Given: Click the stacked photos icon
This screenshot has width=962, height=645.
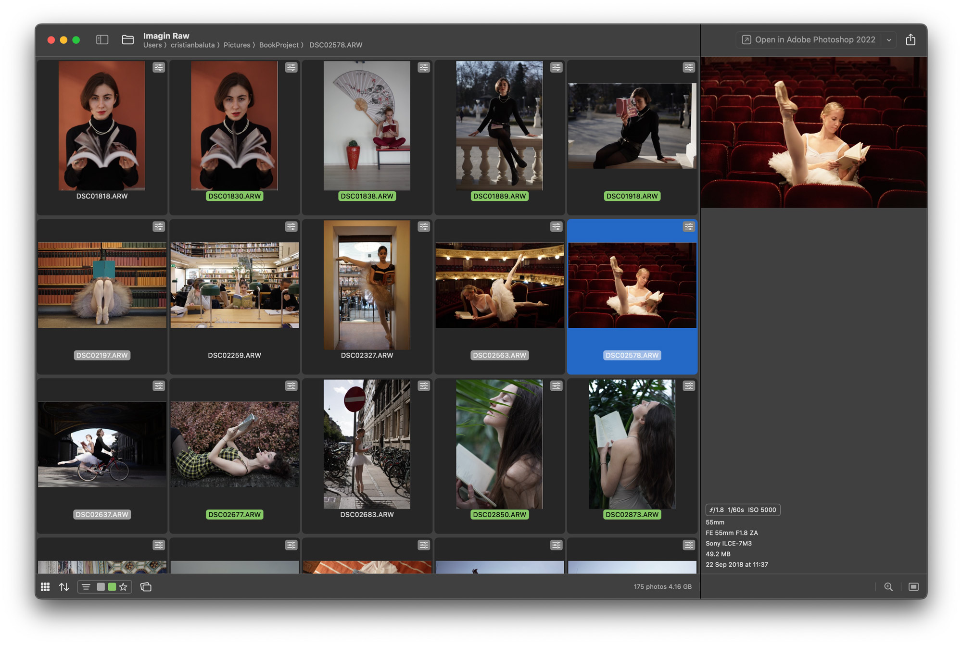Looking at the screenshot, I should (x=146, y=587).
